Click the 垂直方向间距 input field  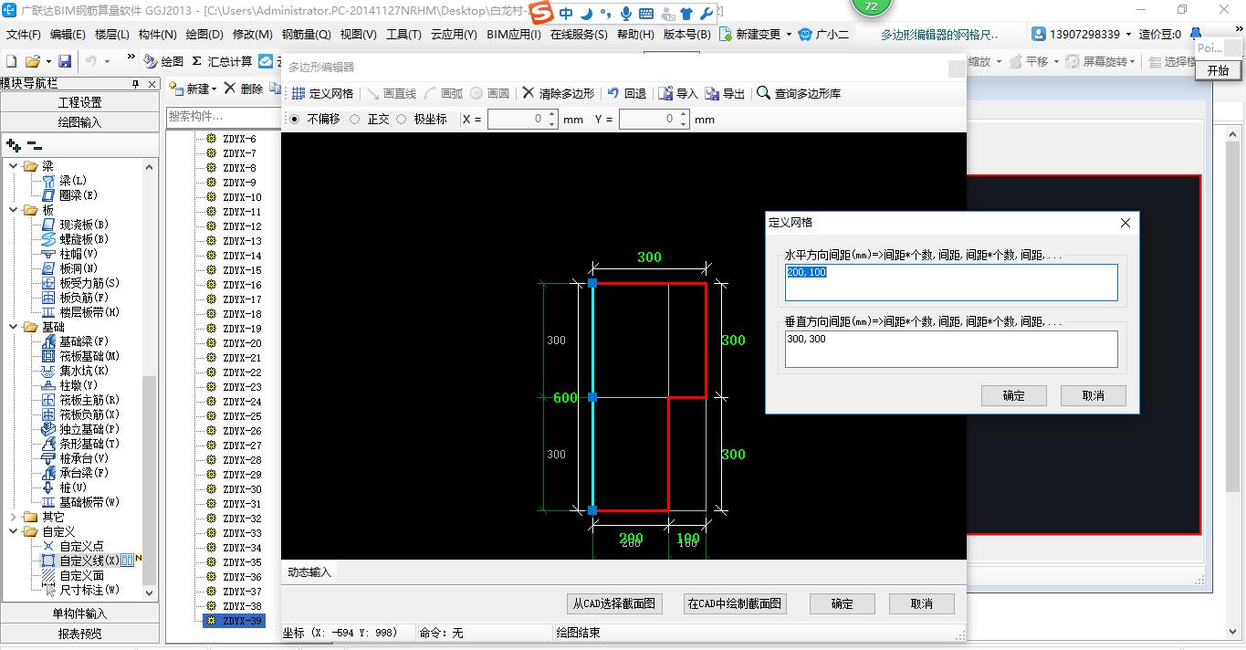[x=951, y=349]
